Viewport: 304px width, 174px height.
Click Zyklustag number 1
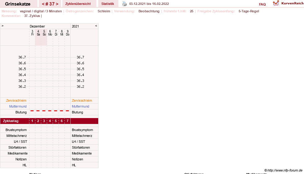point(32,121)
